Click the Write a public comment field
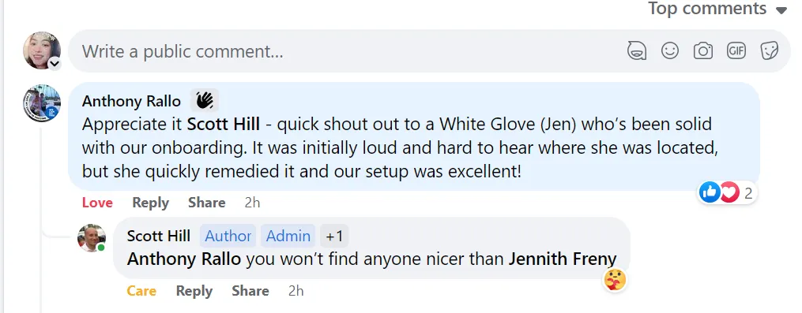Viewport: 802px width, 313px height. click(x=348, y=51)
